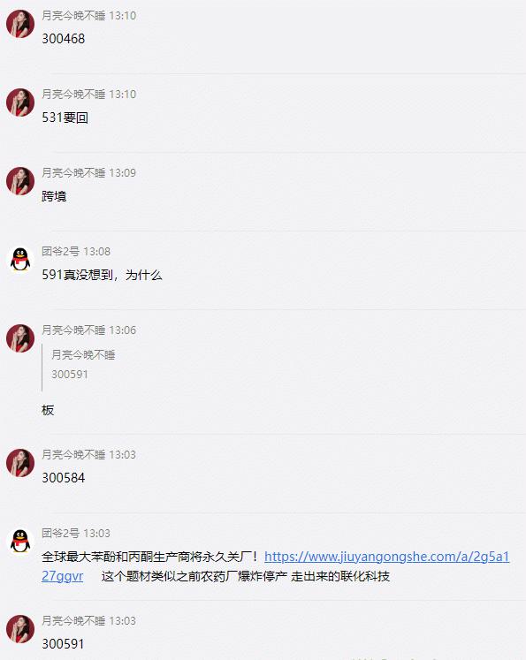Open the jiuyangongshe.com hyperlink

[386, 557]
